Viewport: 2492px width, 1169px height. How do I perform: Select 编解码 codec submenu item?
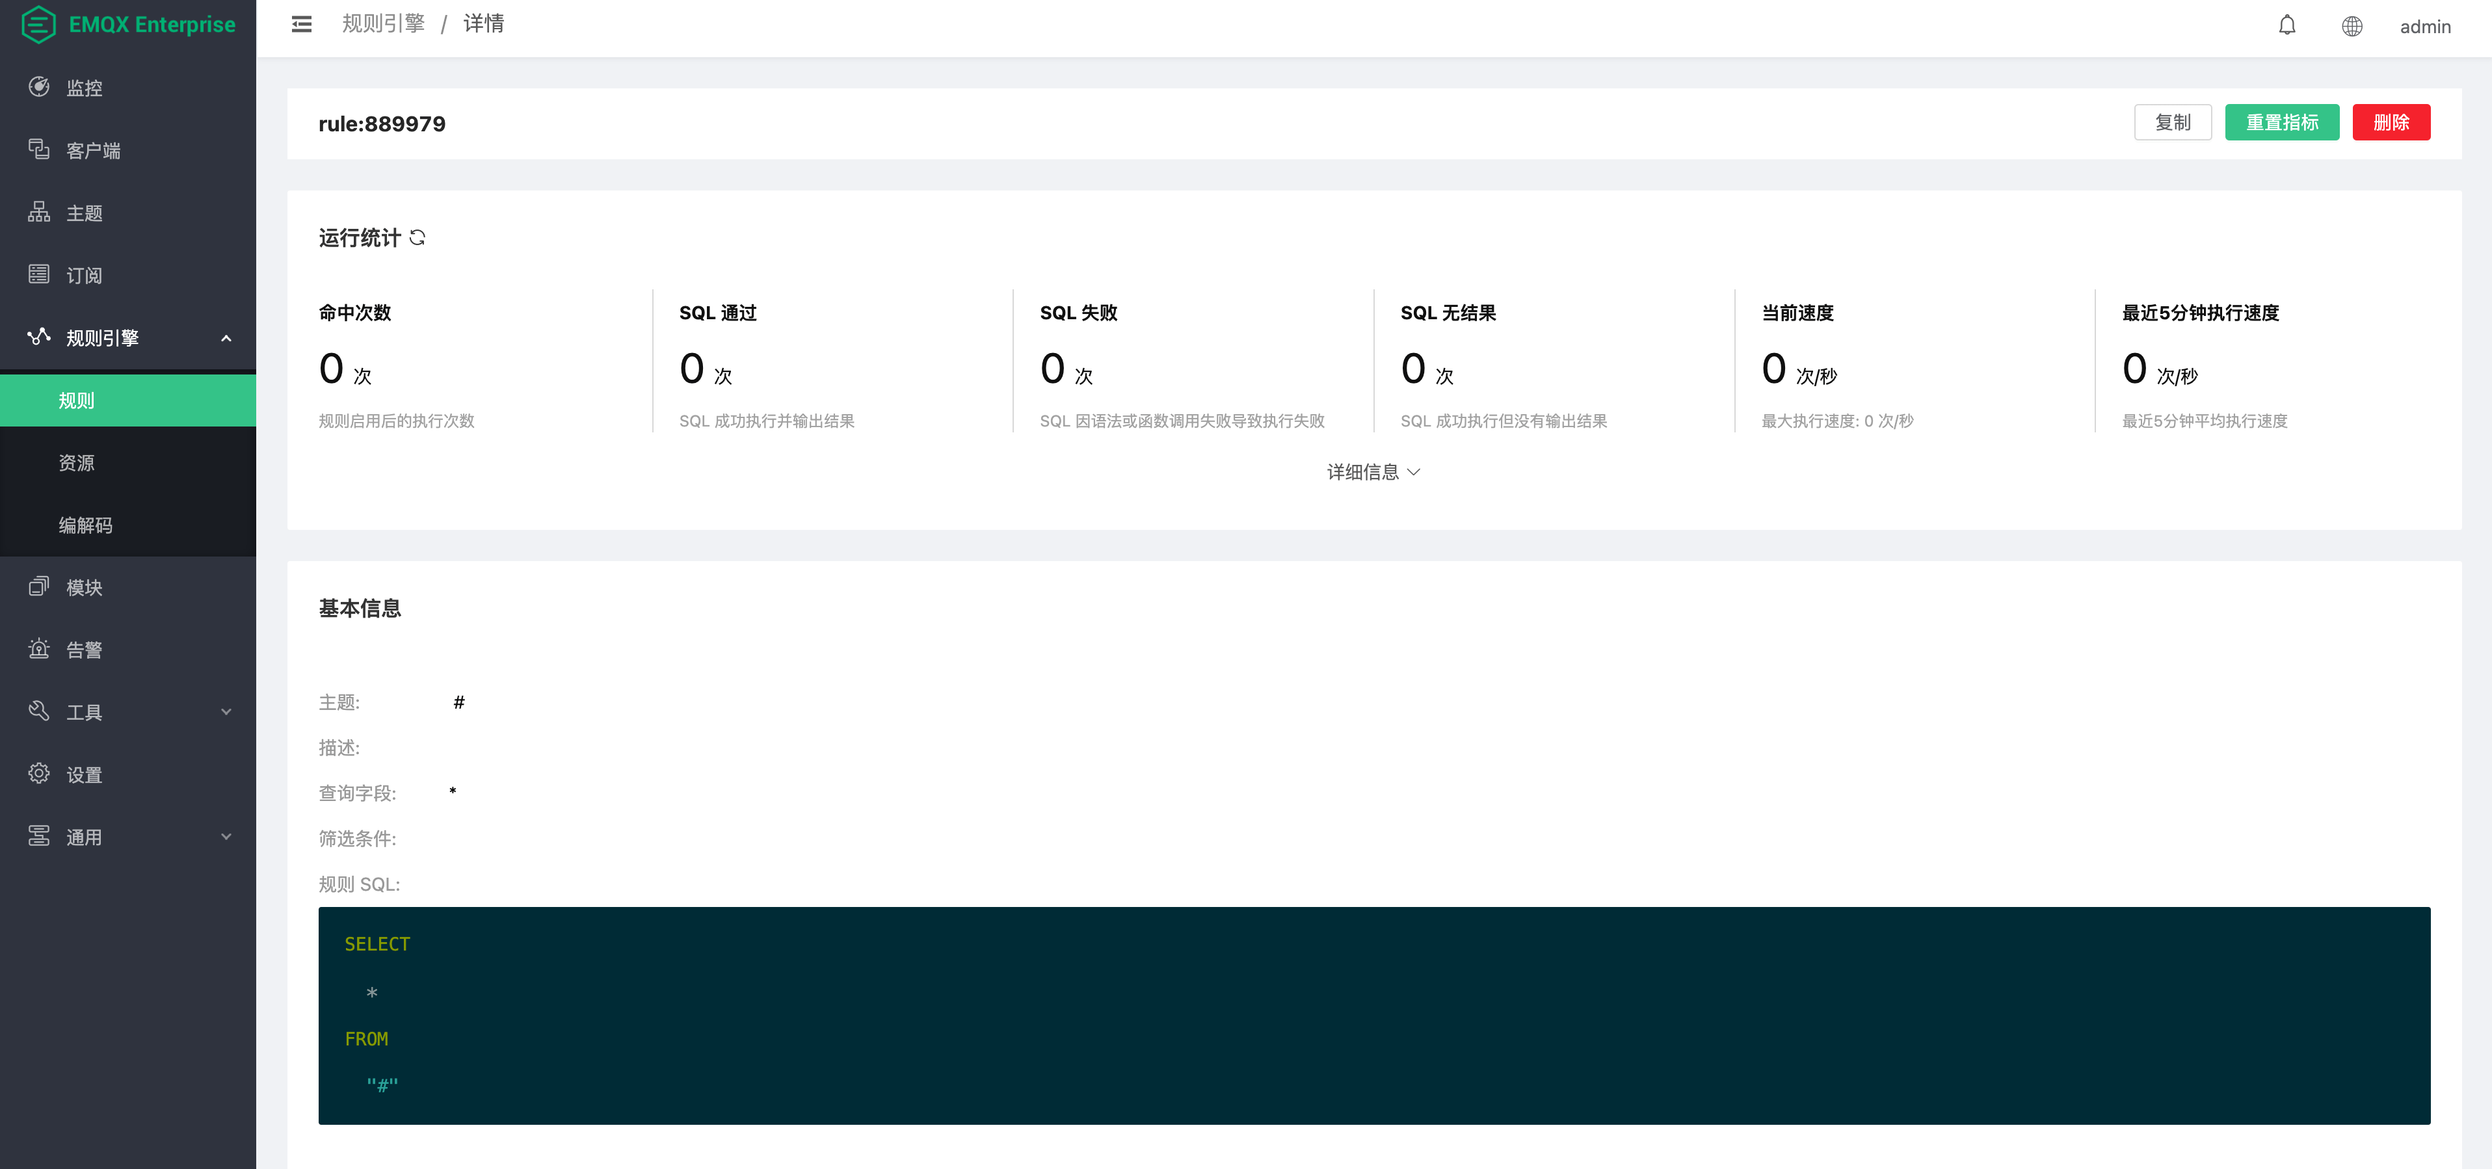click(85, 525)
